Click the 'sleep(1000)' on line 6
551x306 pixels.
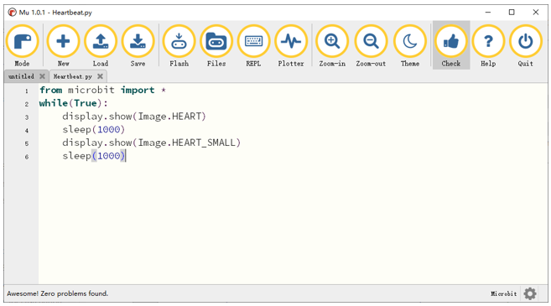(x=93, y=156)
